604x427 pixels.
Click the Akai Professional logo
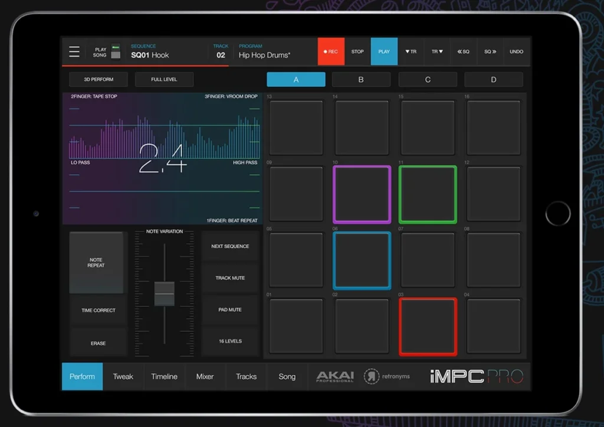335,376
